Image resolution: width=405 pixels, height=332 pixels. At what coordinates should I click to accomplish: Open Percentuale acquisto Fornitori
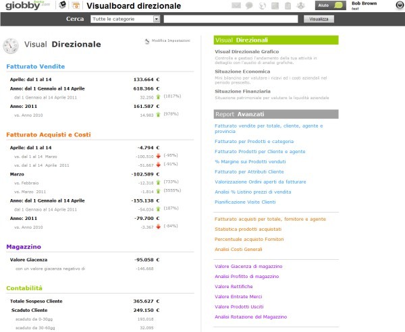249,239
